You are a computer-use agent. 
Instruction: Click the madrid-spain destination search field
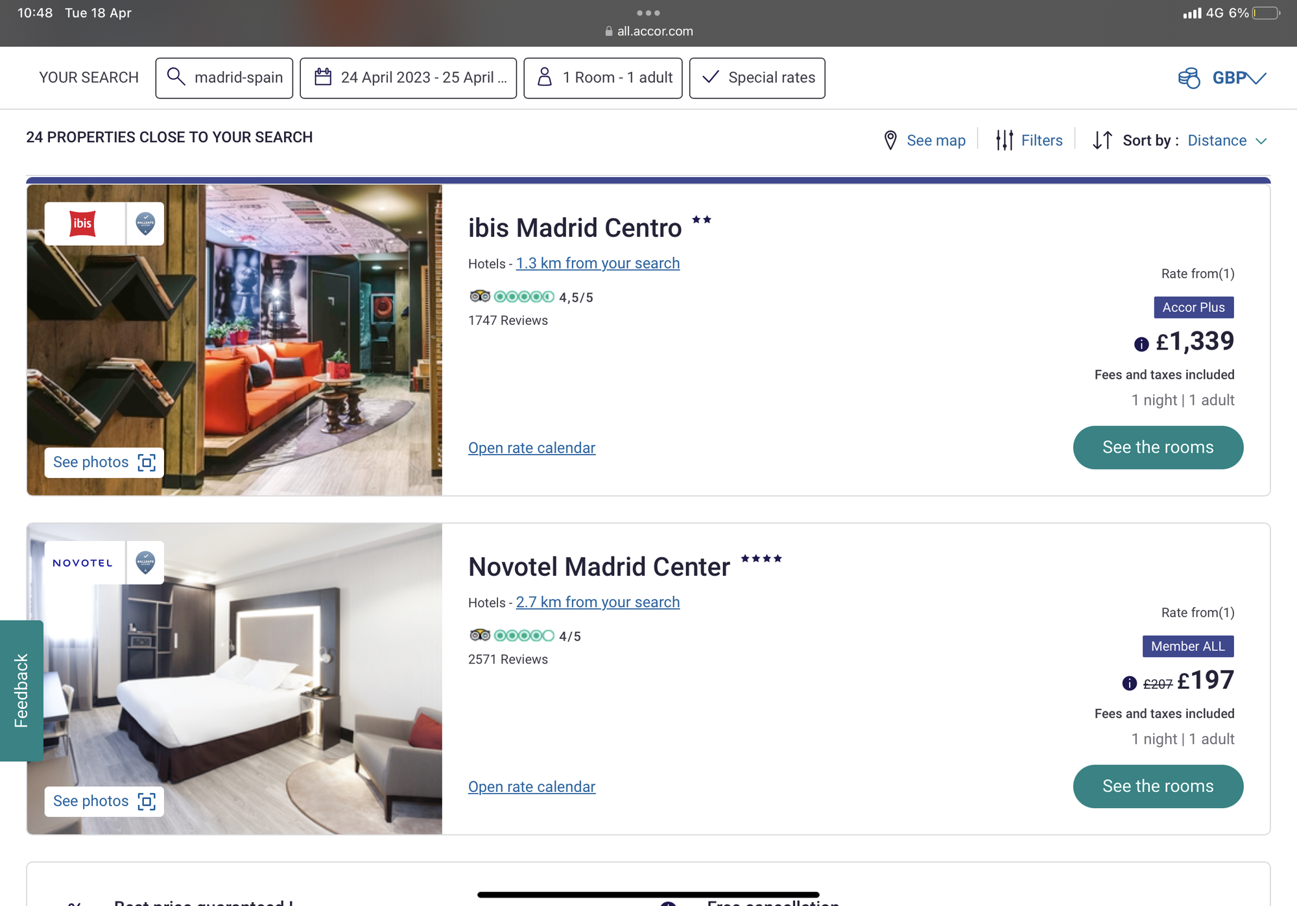224,78
